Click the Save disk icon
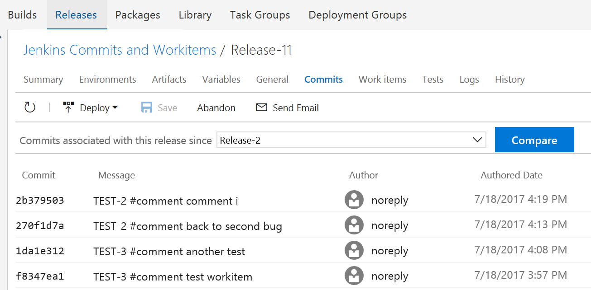The image size is (591, 290). (146, 107)
